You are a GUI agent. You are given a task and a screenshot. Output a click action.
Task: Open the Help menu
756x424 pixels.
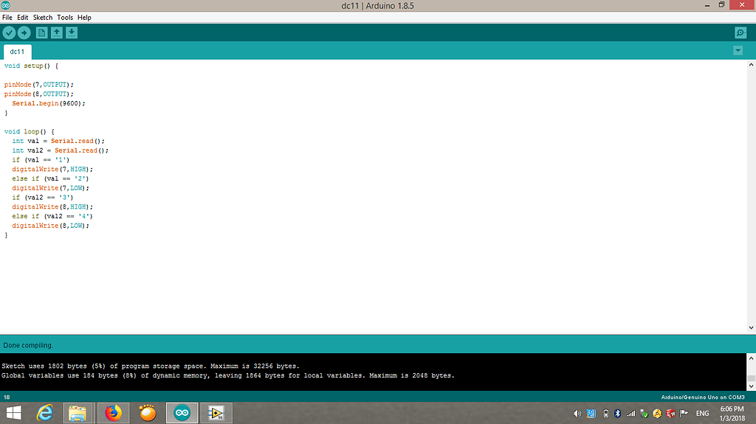pyautogui.click(x=84, y=18)
